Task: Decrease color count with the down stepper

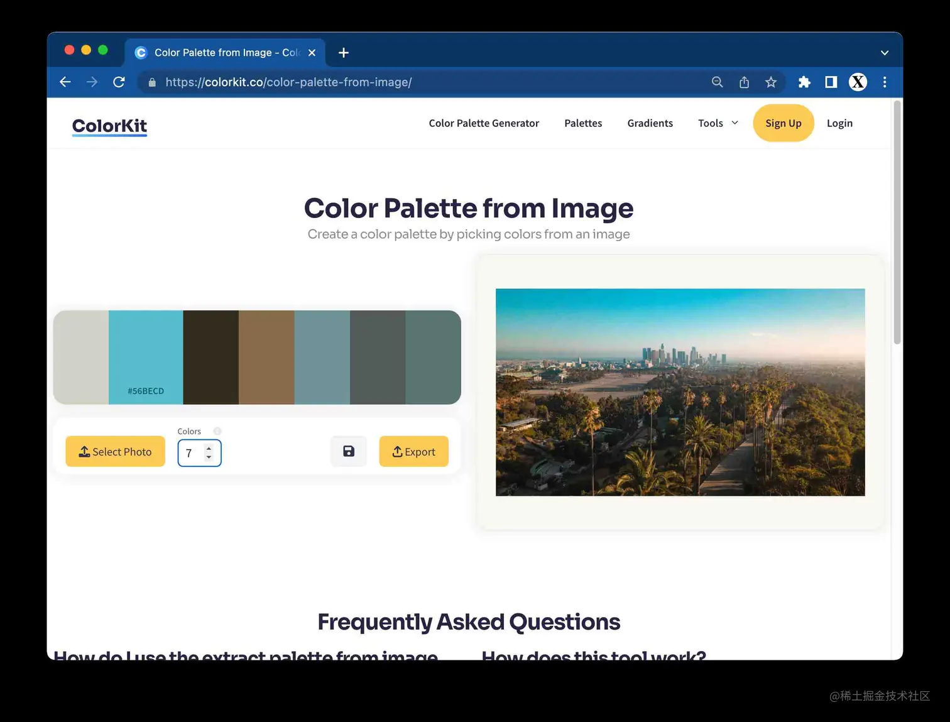Action: (209, 457)
